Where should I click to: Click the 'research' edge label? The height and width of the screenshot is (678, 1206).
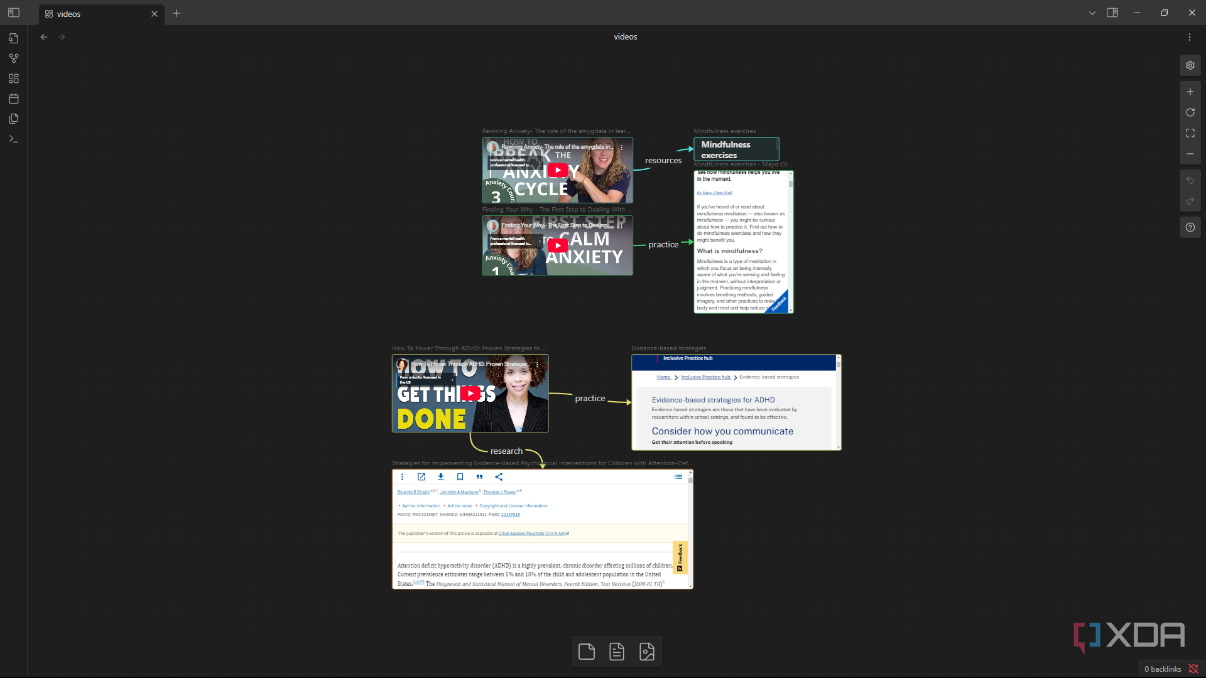click(506, 451)
